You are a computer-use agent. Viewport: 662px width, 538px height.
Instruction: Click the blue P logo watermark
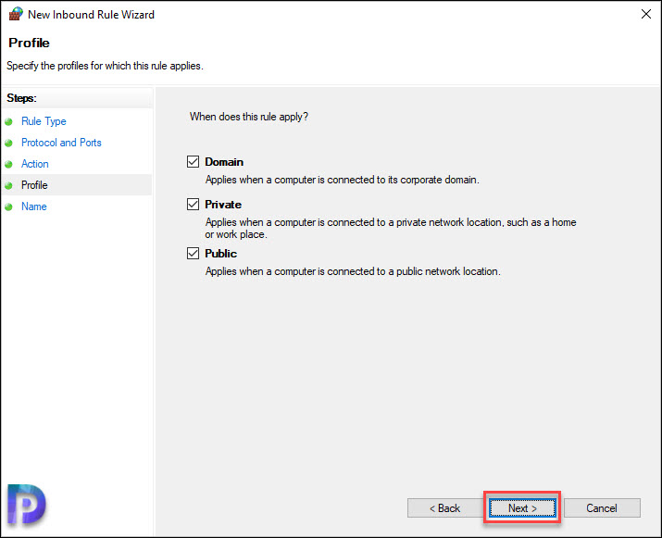click(x=26, y=505)
